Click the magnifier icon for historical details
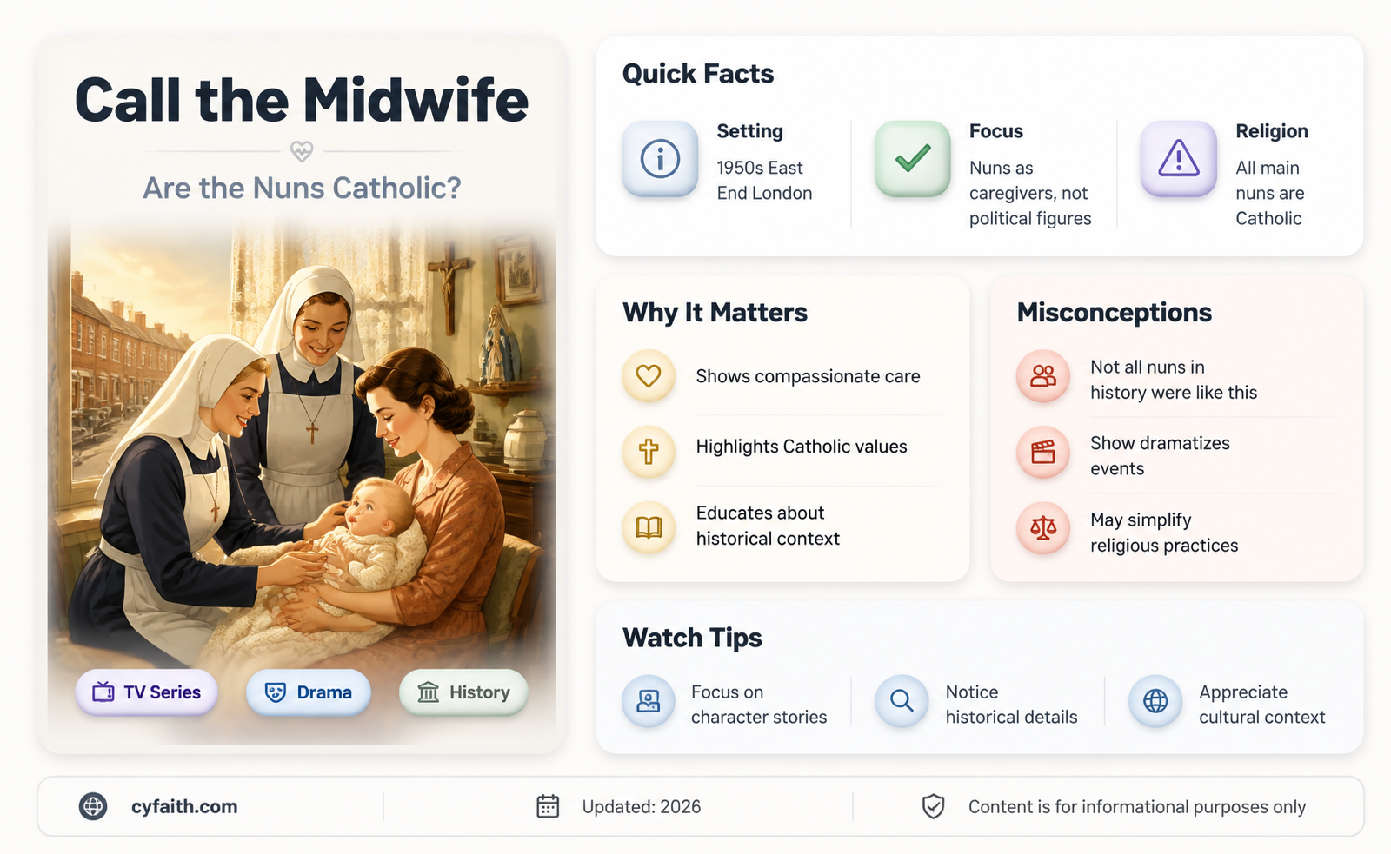Image resolution: width=1391 pixels, height=854 pixels. click(x=902, y=701)
